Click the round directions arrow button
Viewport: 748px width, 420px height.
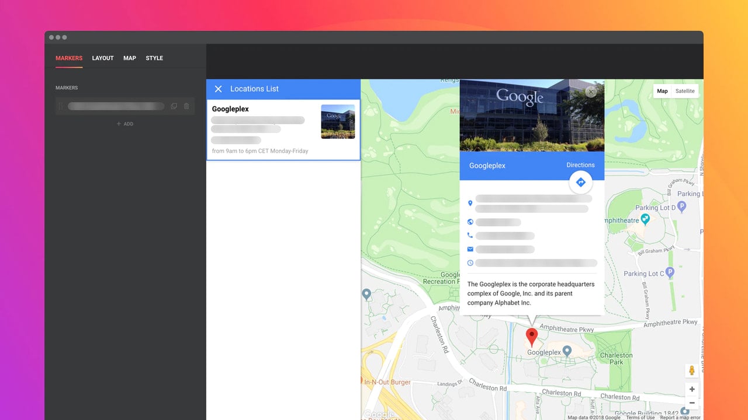[581, 183]
